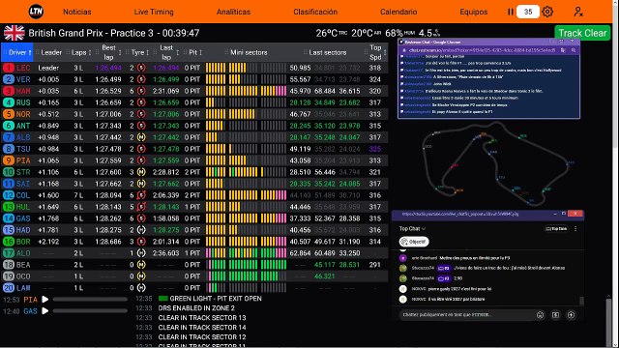Viewport: 619px width, 348px height.
Task: Open the Analíticas tab
Action: [233, 12]
